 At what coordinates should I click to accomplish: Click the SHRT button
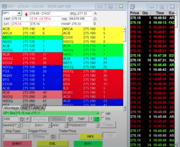coord(17,144)
